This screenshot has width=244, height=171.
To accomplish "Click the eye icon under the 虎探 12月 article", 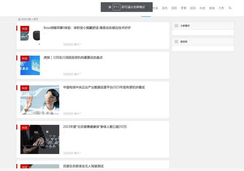I will click(x=76, y=74).
